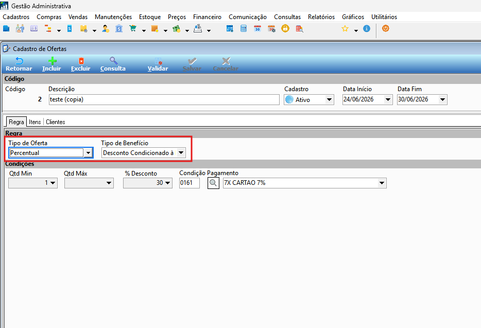Open the green shopping cart icon
The height and width of the screenshot is (328, 481).
coord(133,29)
